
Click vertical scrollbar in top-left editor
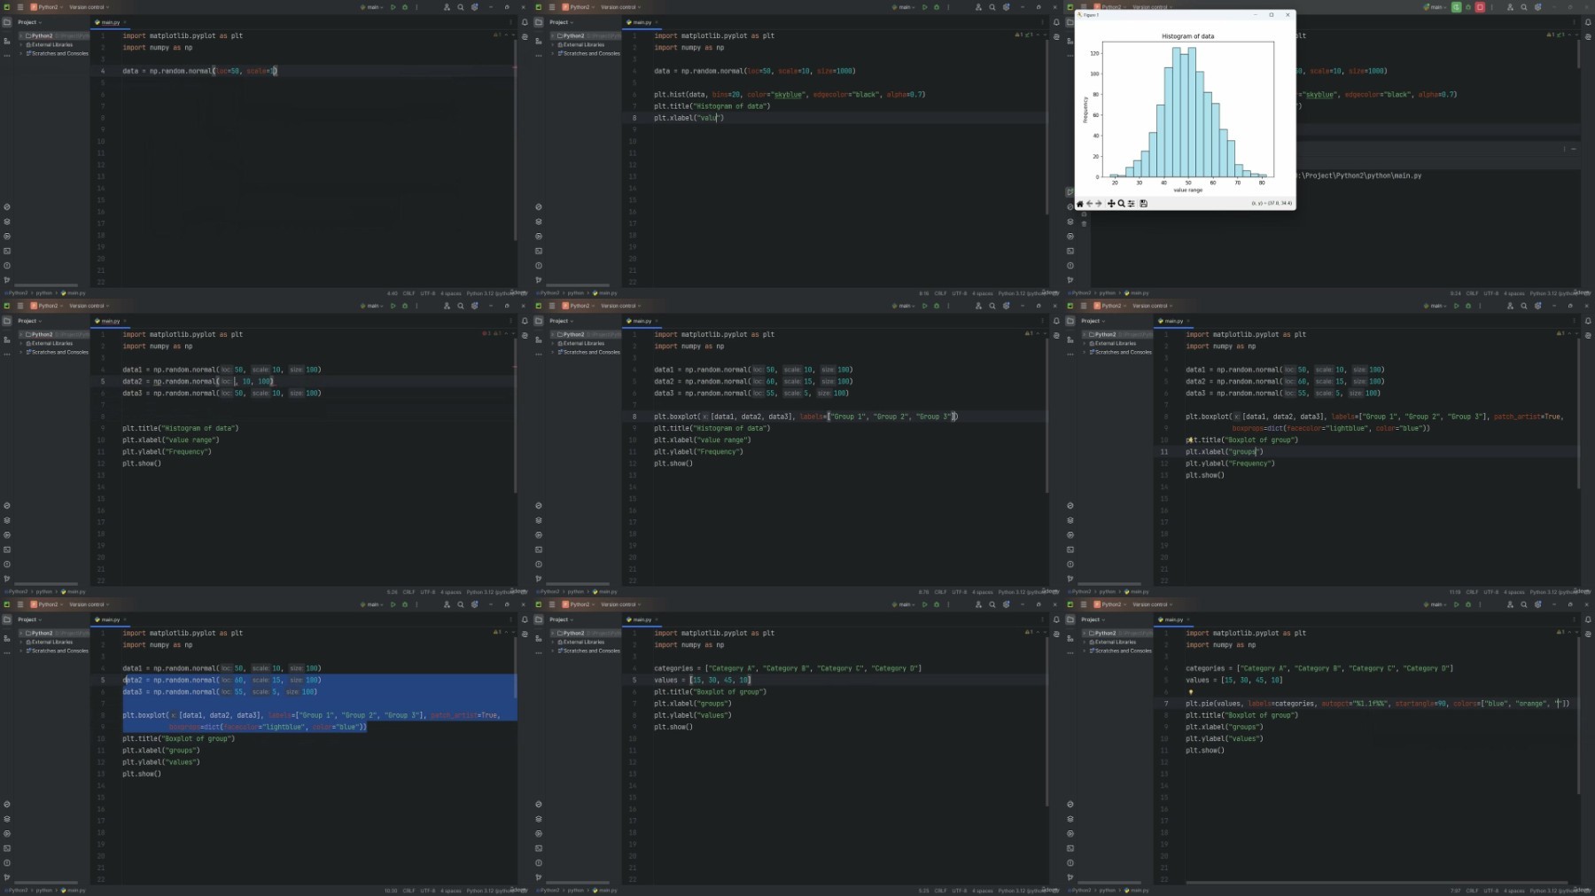click(x=515, y=140)
